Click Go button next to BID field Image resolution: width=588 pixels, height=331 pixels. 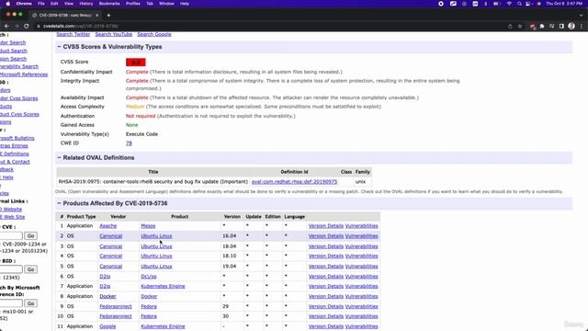tap(30, 269)
